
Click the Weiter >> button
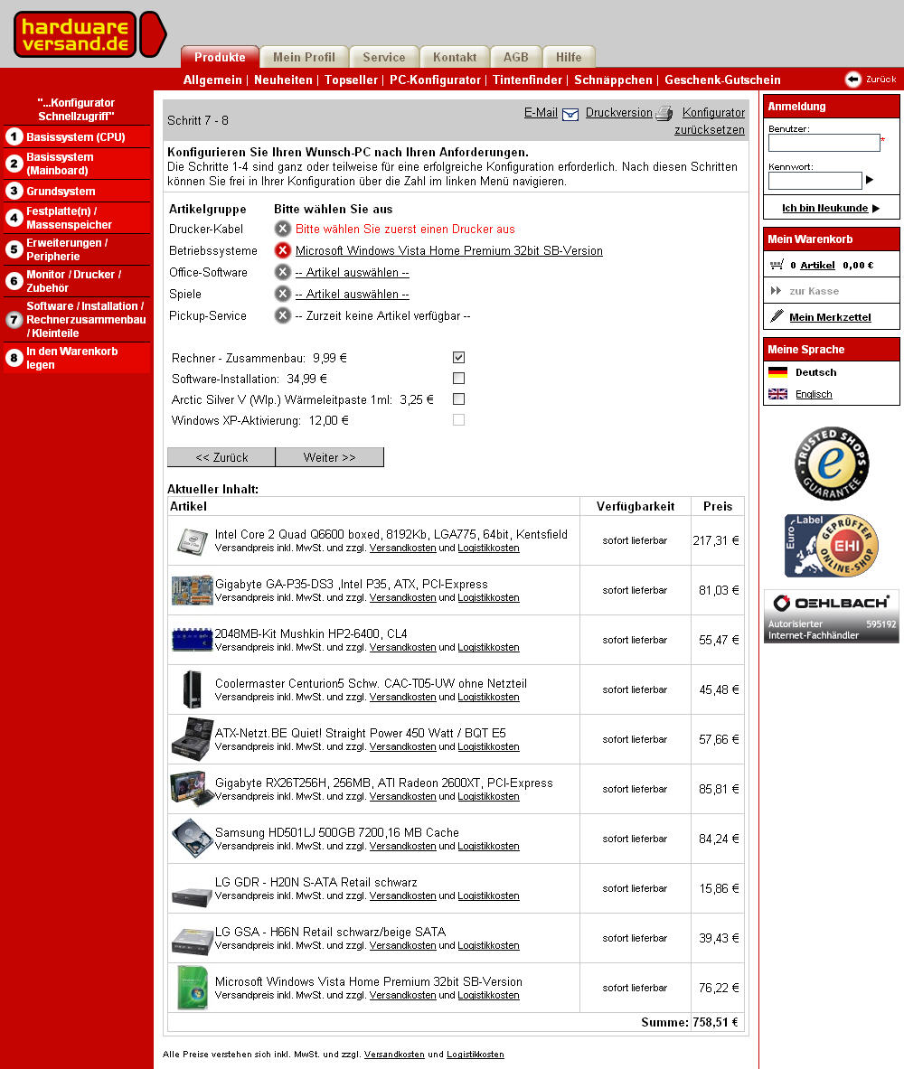coord(330,457)
